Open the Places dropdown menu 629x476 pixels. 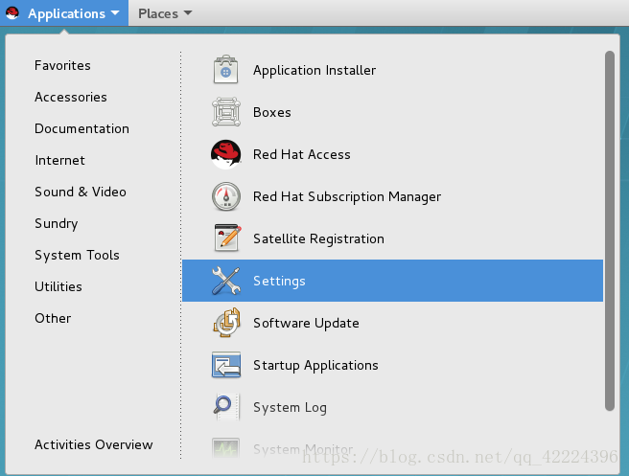[x=164, y=13]
